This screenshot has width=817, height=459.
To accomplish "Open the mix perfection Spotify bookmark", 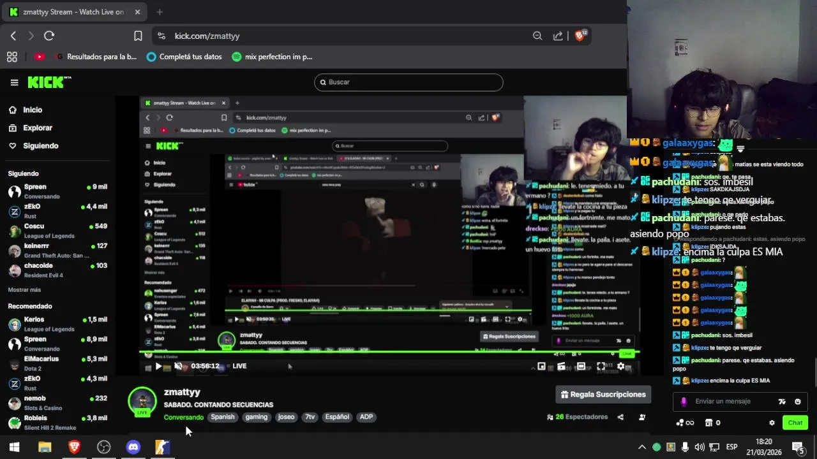I will click(272, 57).
